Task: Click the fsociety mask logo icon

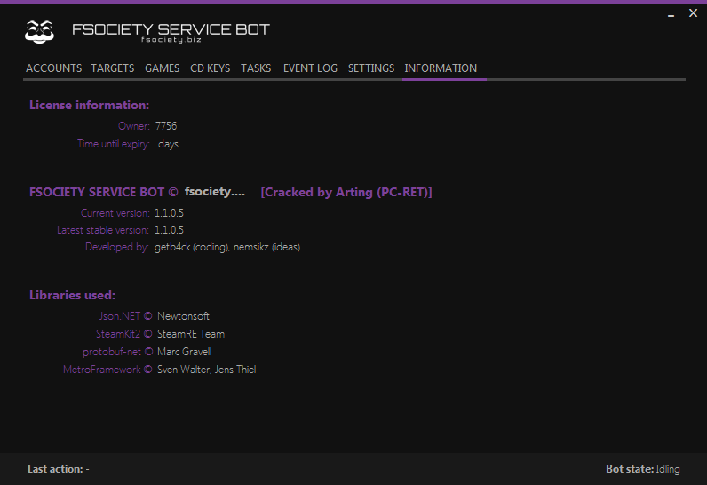Action: pyautogui.click(x=39, y=32)
